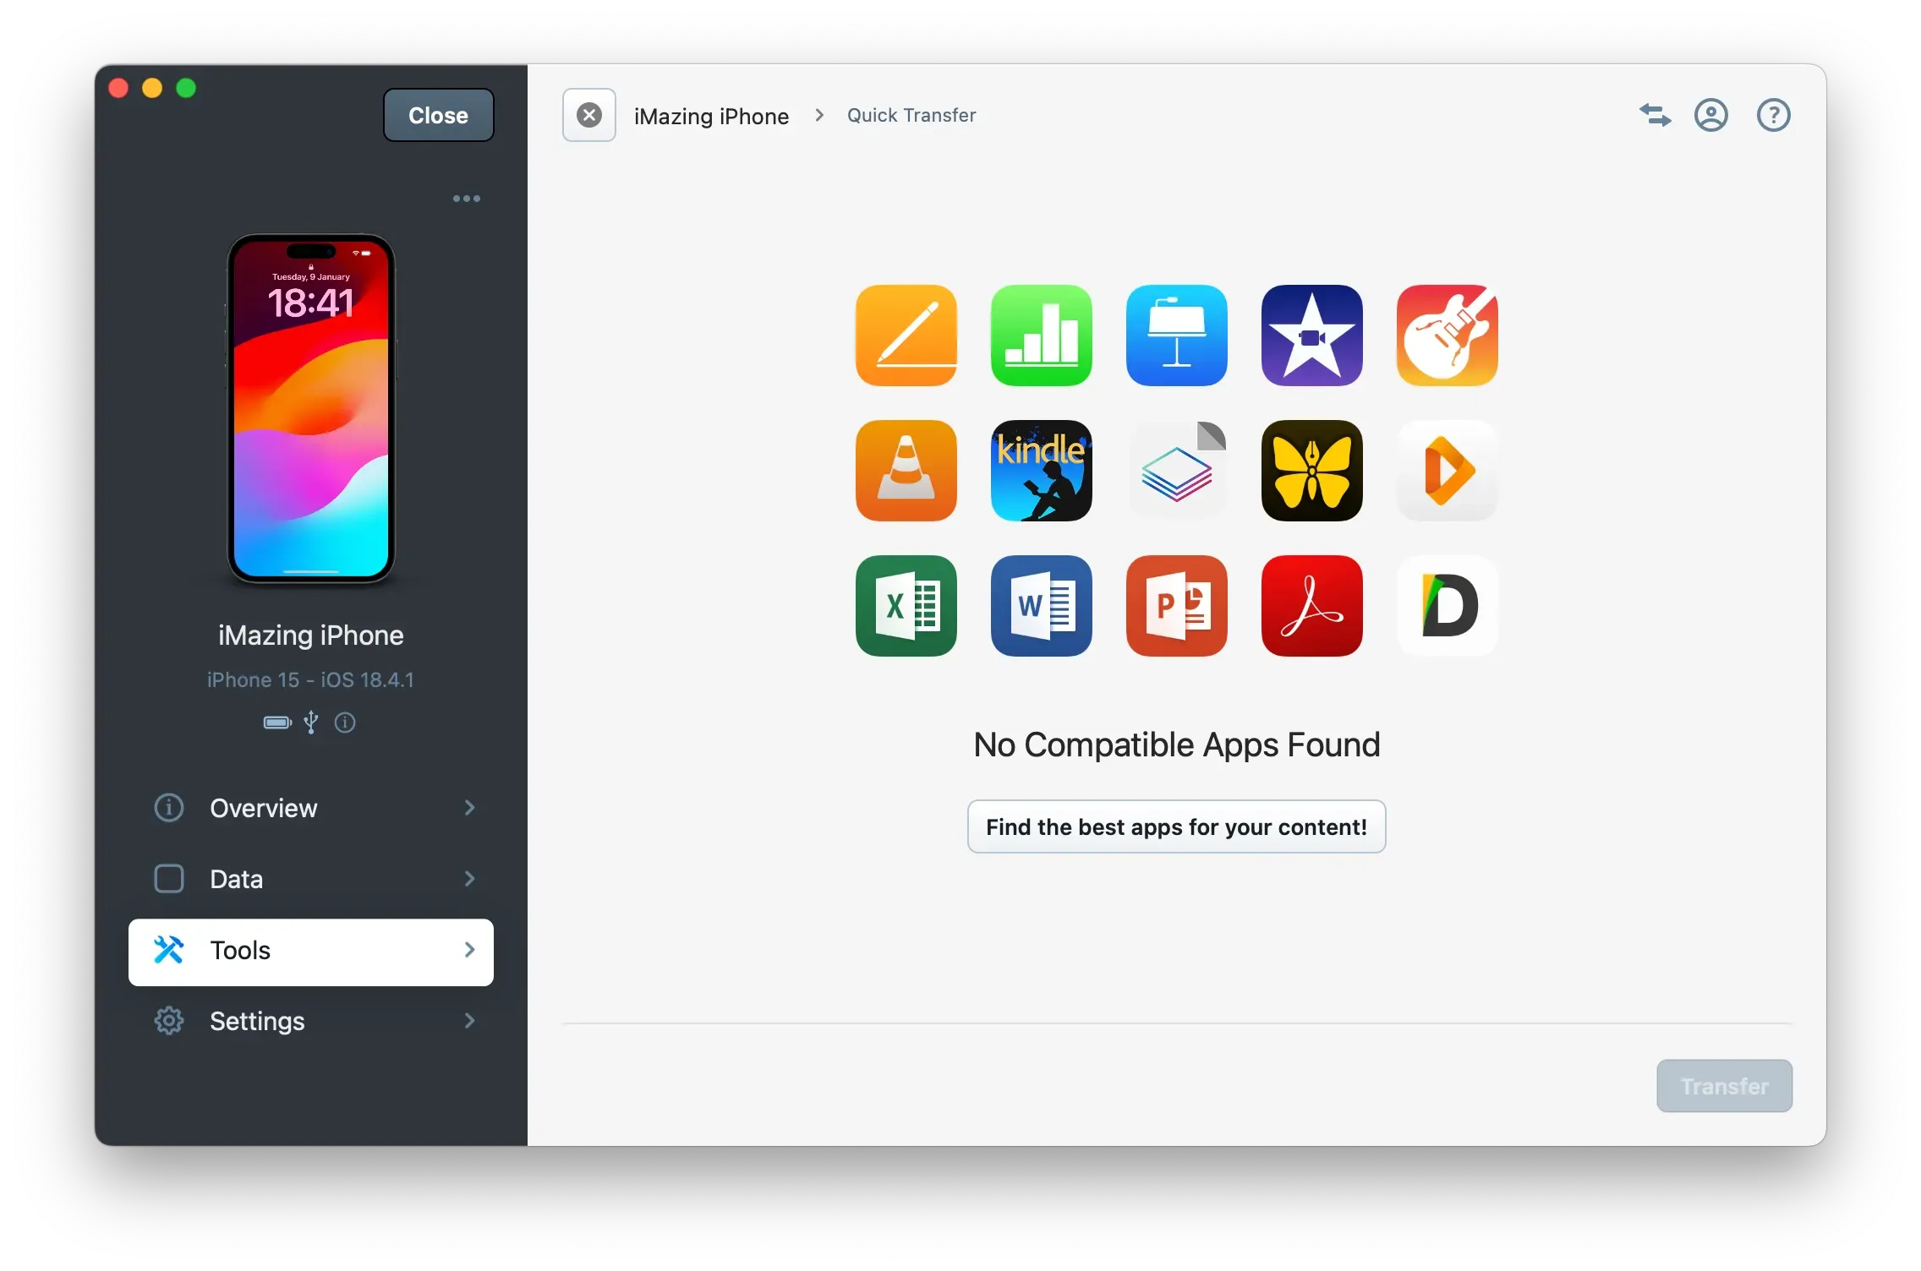The width and height of the screenshot is (1921, 1271).
Task: Click the Find the best apps button
Action: click(1176, 826)
